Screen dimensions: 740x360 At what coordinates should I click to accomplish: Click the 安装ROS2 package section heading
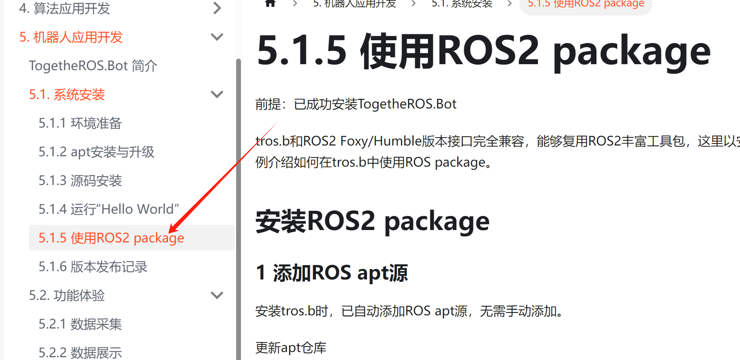372,221
